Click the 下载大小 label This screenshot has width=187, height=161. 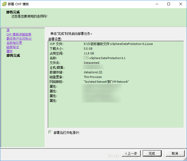(57, 49)
